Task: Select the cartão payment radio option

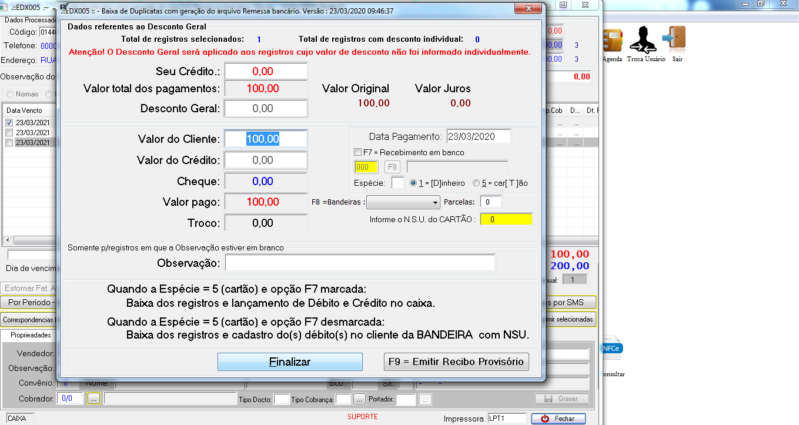Action: pos(476,183)
